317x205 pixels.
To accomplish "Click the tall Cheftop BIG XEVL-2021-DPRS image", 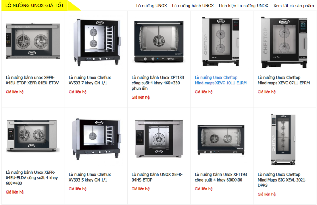I will [283, 139].
